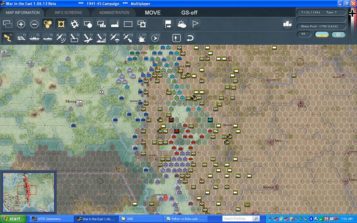
Task: Toggle the highlighted orange octagon map overlay
Action: tap(61, 24)
